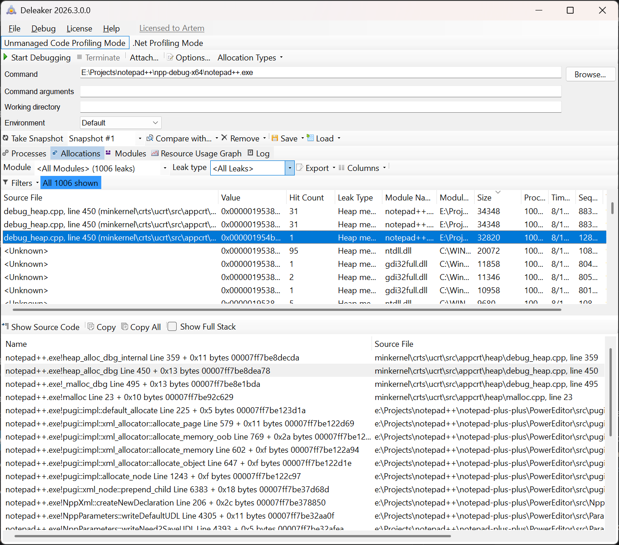Screen dimensions: 619x545
Task: Click the Copy pages icon
Action: point(91,326)
